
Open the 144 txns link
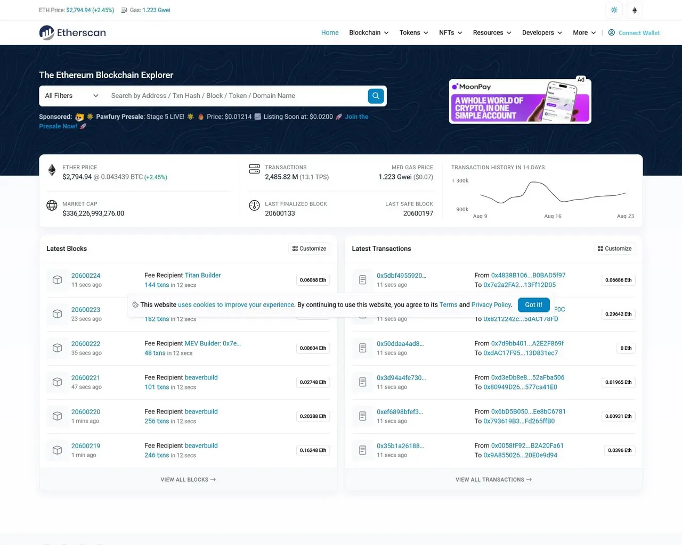tap(157, 285)
